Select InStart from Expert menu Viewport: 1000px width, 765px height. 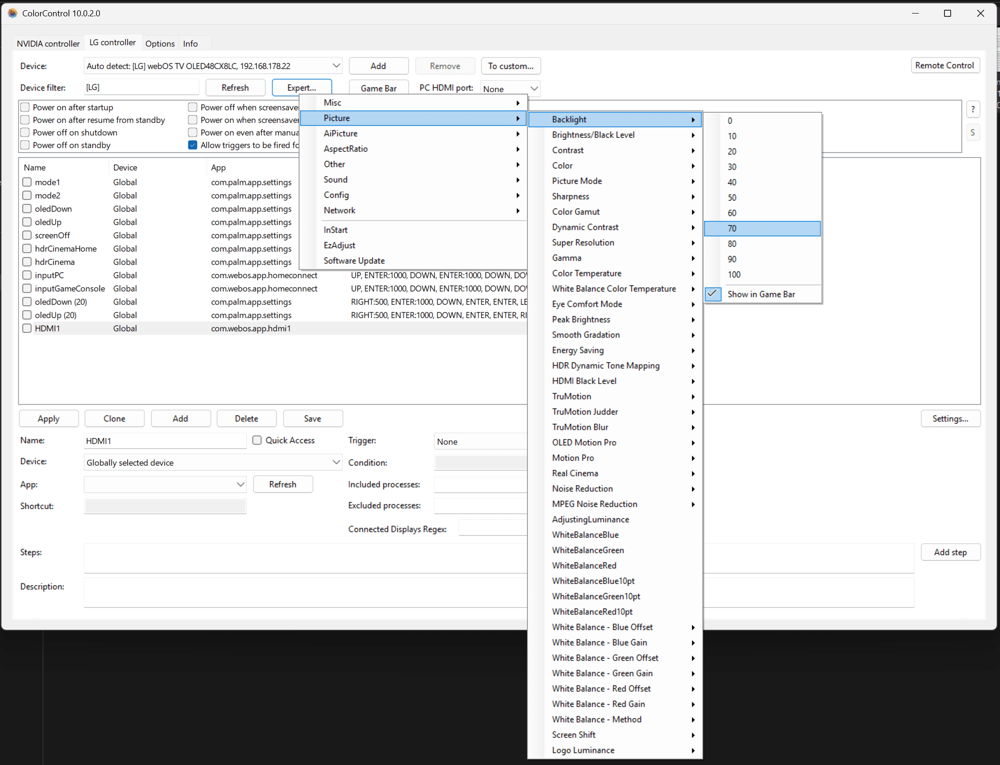coord(413,230)
